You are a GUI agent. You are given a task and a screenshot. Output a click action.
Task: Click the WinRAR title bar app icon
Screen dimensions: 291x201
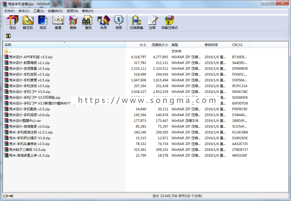pos(4,4)
